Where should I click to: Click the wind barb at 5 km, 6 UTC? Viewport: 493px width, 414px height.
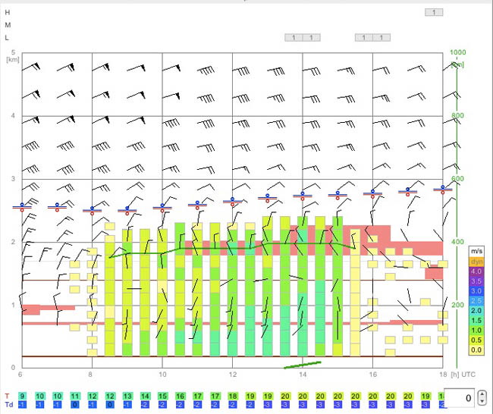[x=31, y=67]
